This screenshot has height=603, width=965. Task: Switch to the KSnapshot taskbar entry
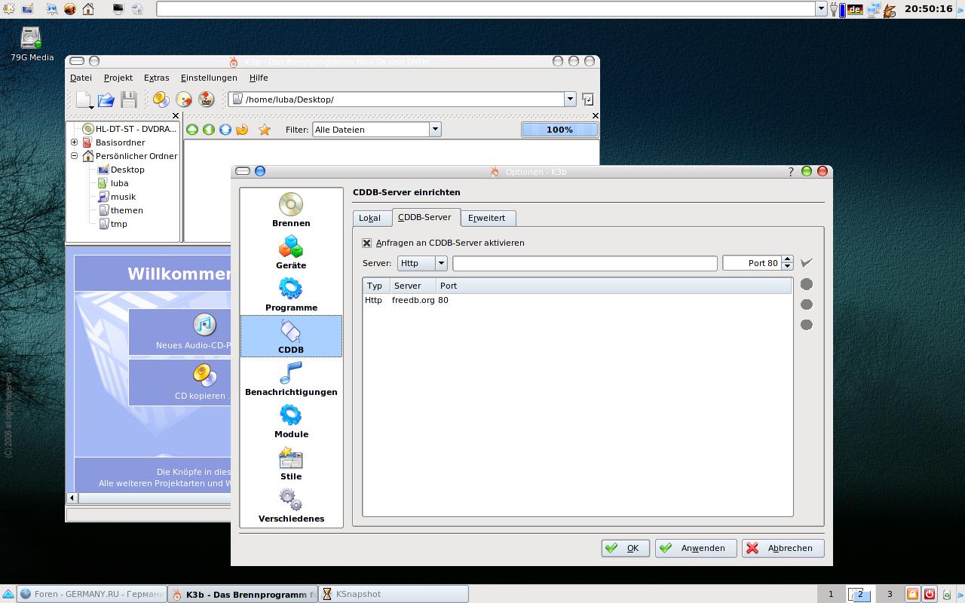tap(394, 594)
